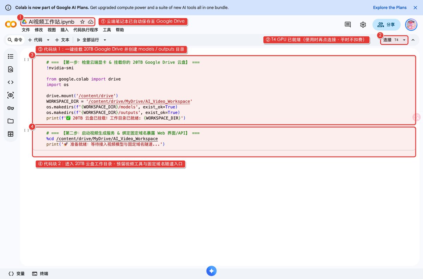Star the AI视频工作站.ipynb notebook
Viewport: 423px width, 279px height.
(82, 22)
